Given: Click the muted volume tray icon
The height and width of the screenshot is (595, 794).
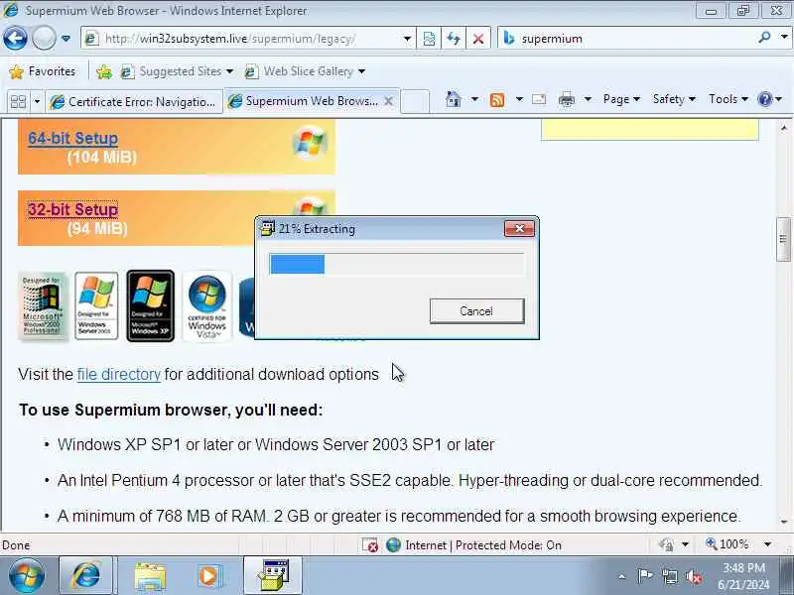Looking at the screenshot, I should click(x=694, y=577).
